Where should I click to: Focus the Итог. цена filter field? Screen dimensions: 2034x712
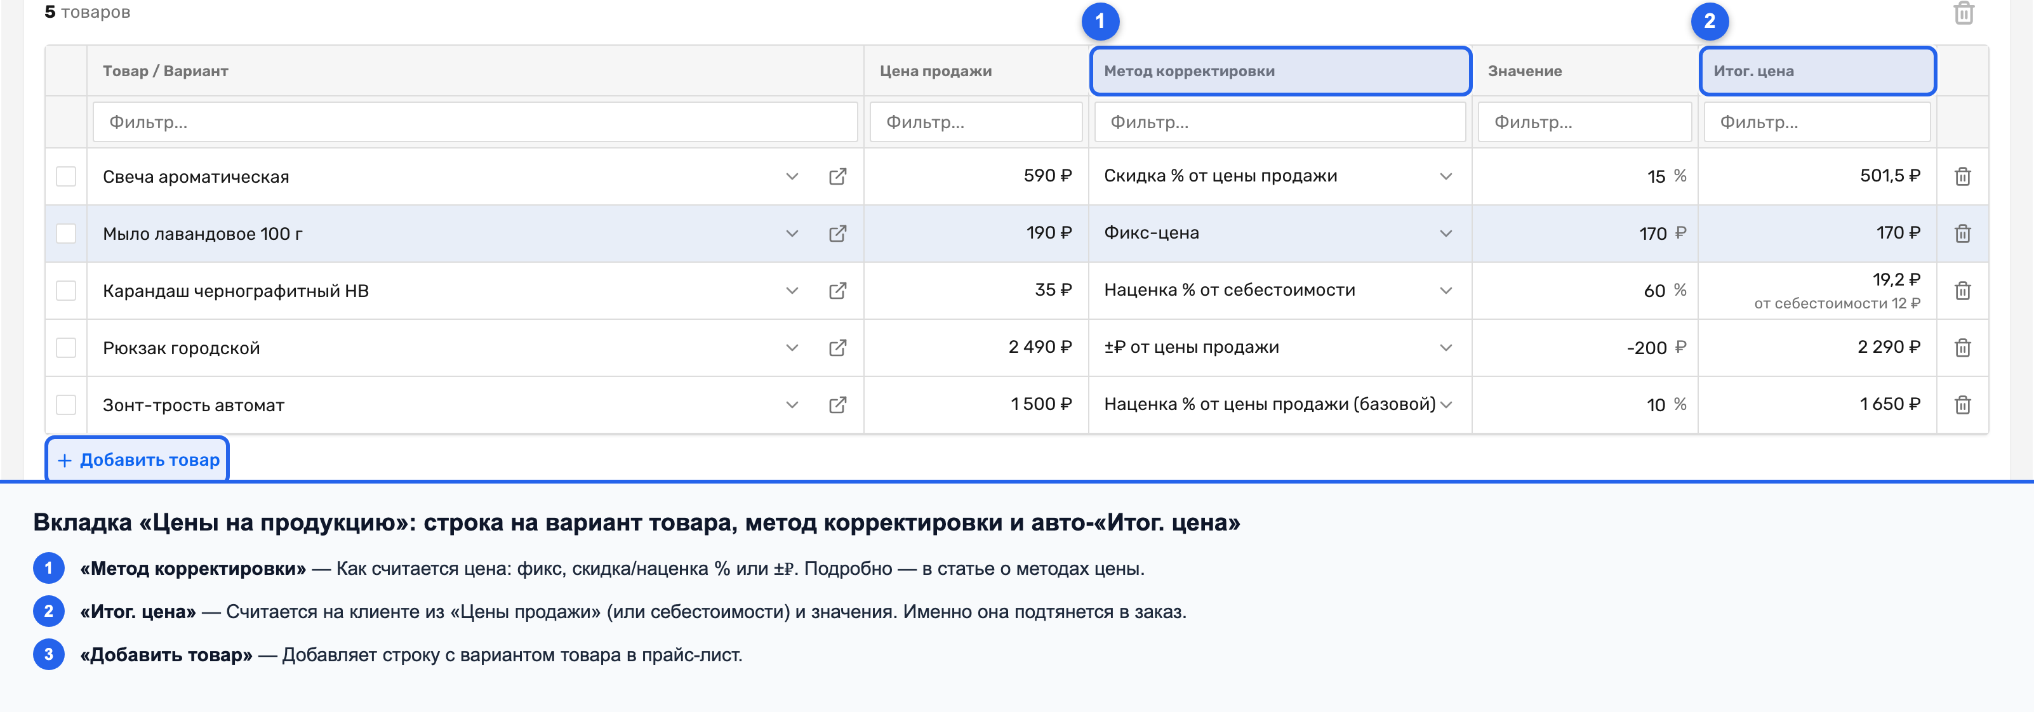(1816, 122)
